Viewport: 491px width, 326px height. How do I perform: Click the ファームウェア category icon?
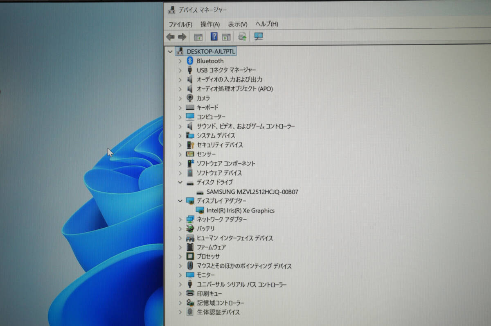(190, 247)
